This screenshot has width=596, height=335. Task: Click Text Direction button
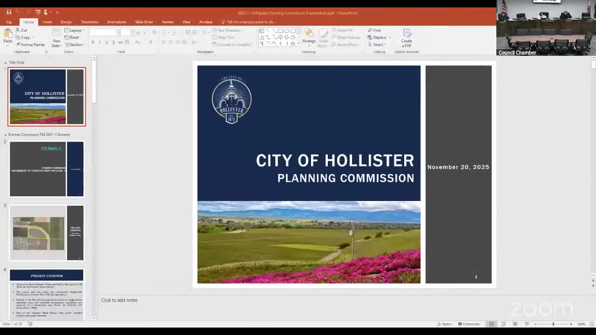click(x=228, y=30)
